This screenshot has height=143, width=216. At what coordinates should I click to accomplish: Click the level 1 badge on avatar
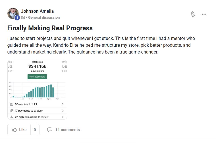point(17,18)
